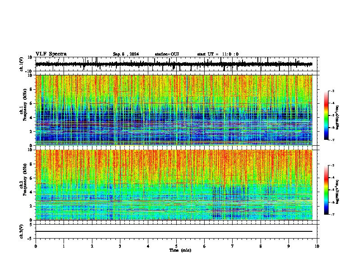Screen dimensions: 357x276
Task: Click time axis tick label '3'
Action: click(x=120, y=246)
